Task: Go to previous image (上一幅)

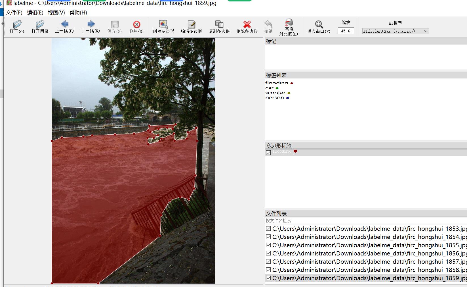Action: click(64, 27)
